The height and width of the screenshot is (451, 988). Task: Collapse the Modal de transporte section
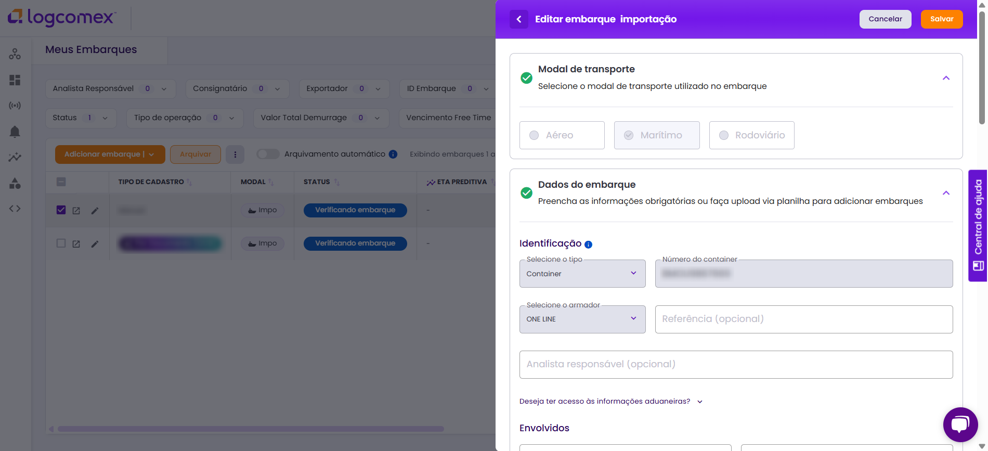coord(946,78)
